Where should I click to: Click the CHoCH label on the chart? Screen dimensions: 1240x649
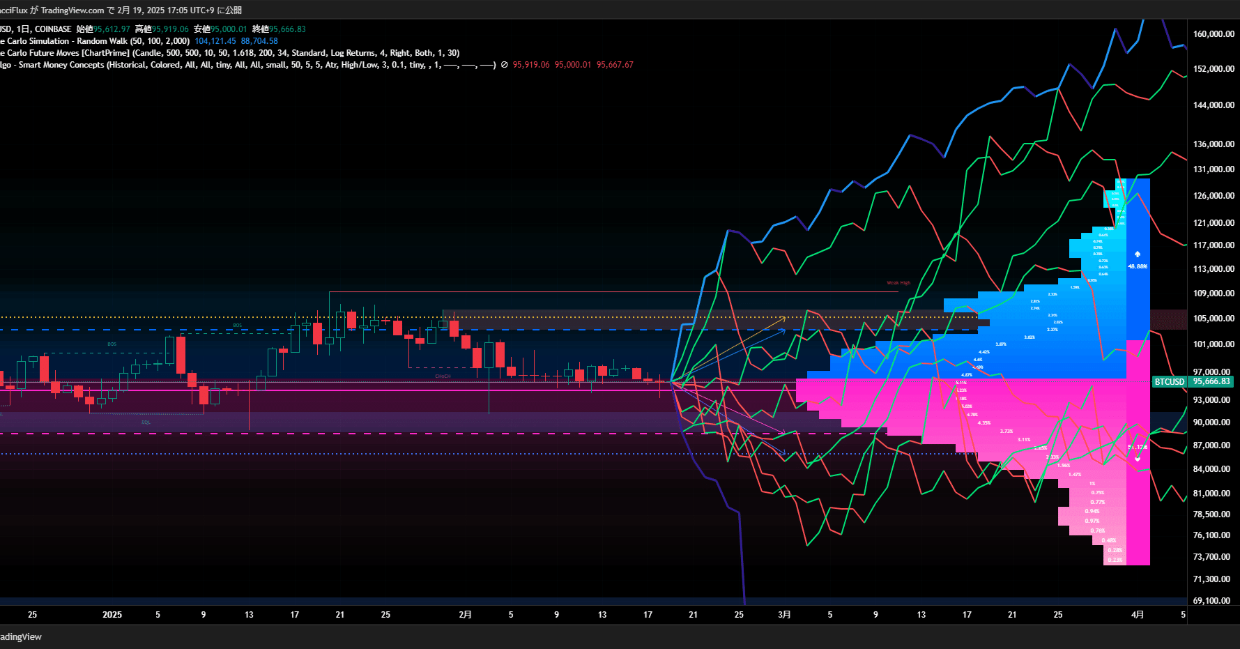point(443,376)
